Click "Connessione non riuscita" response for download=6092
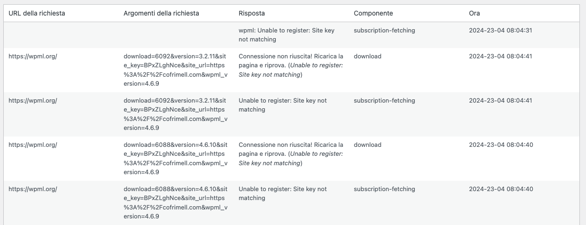This screenshot has height=225, width=586. pos(291,65)
